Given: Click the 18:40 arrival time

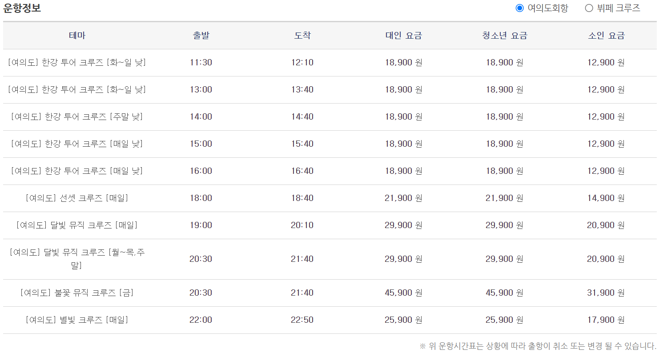Looking at the screenshot, I should [302, 198].
